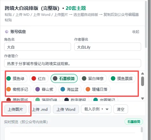
Task: Toggle the 石墨极简 theme chip
Action: click(64, 78)
